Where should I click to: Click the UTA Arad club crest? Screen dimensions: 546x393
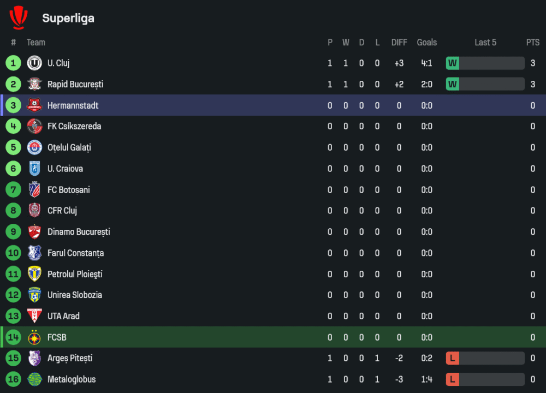tap(34, 316)
